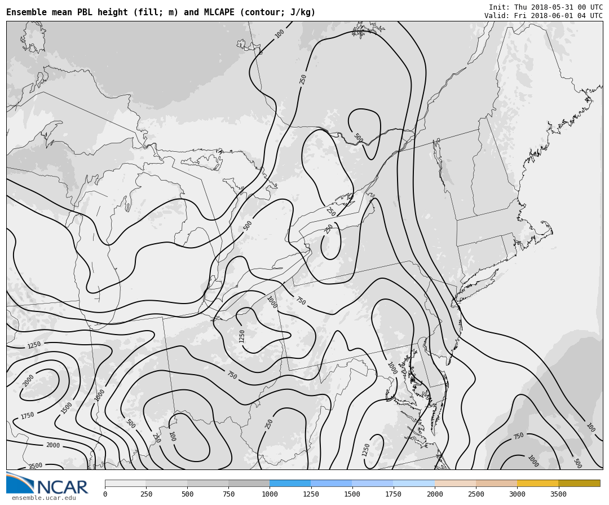Click the 'Valid: Fri 2018-06-01 04 UTC' line
Image resolution: width=609 pixels, height=505 pixels.
(x=544, y=16)
